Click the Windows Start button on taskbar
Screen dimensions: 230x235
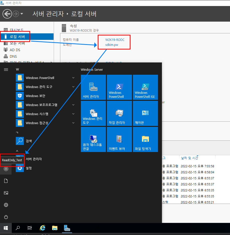coord(6,228)
